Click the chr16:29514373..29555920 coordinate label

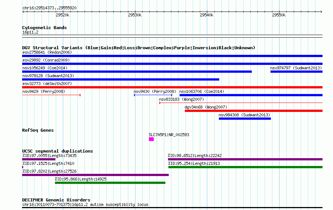click(x=49, y=8)
